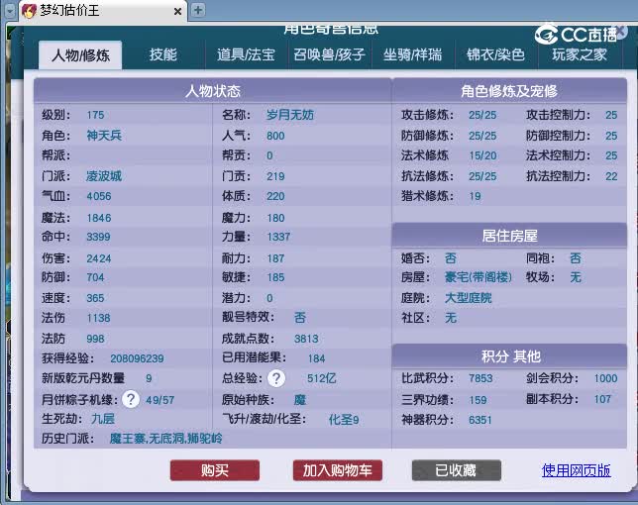The width and height of the screenshot is (638, 505).
Task: Click the 抗法控制力 value 22
Action: 611,176
